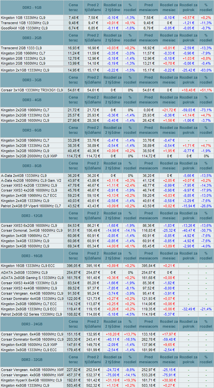Select "Corsair XMS3 4x2GB 1333MHz CL9" name
This screenshot has height=388, width=214.
click(29, 185)
